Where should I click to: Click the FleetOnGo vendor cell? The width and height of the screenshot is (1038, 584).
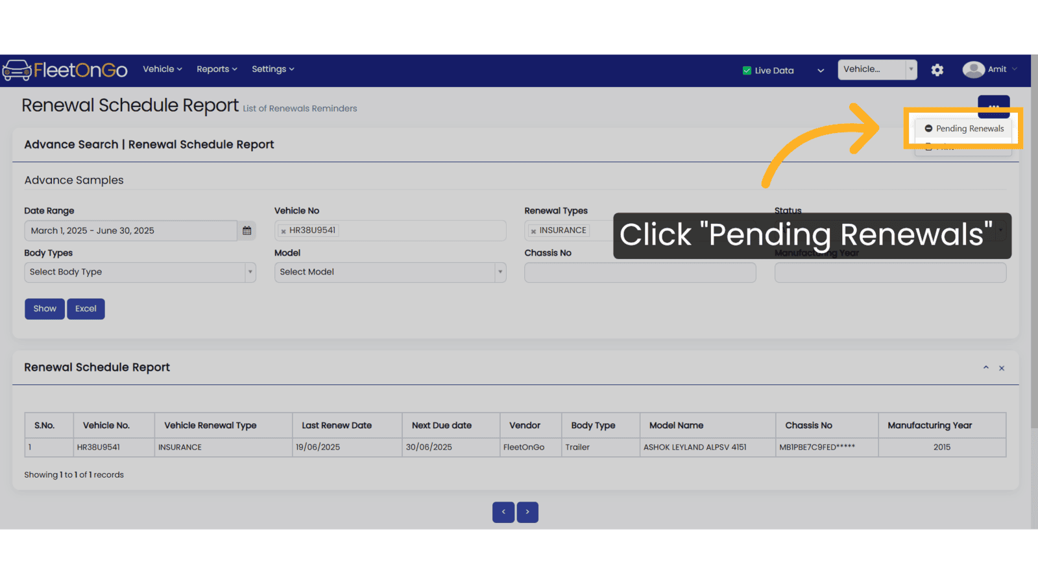pyautogui.click(x=531, y=447)
